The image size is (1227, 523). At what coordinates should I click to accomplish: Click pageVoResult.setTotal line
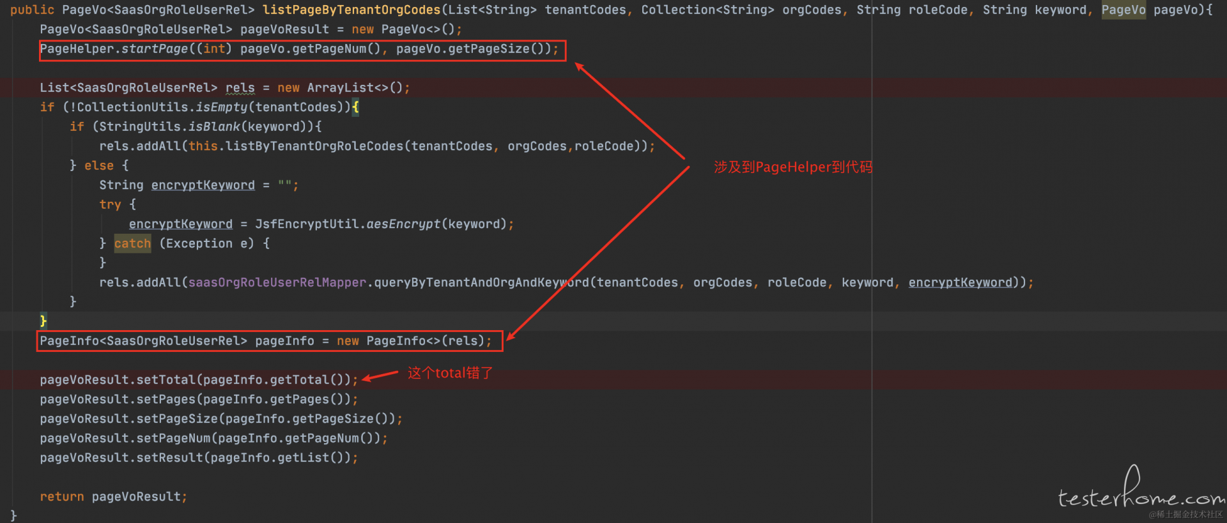pyautogui.click(x=199, y=380)
